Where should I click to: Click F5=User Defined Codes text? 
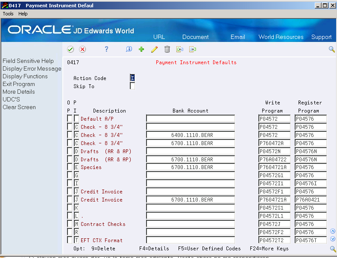click(x=209, y=249)
